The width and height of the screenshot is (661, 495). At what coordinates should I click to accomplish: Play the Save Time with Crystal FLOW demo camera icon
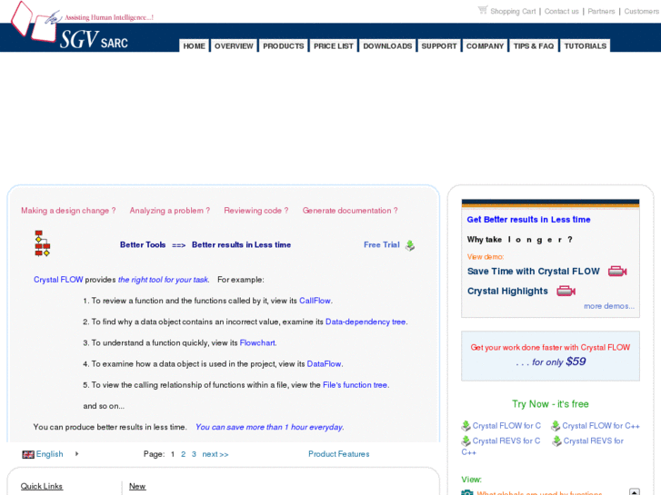617,272
